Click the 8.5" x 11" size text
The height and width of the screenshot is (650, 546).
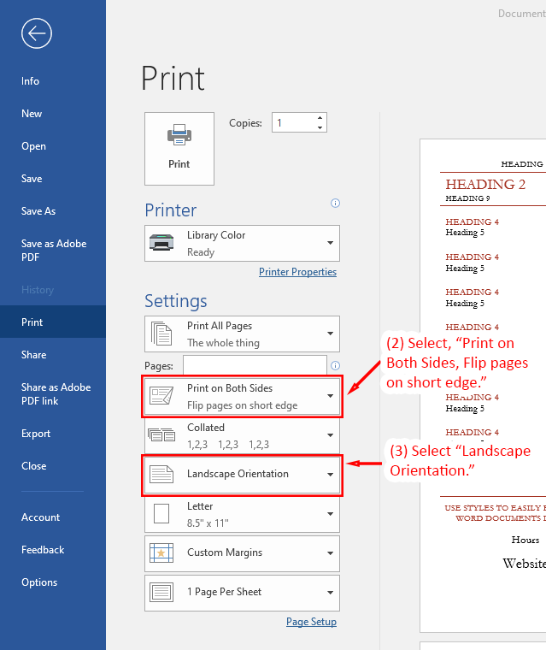pos(208,523)
